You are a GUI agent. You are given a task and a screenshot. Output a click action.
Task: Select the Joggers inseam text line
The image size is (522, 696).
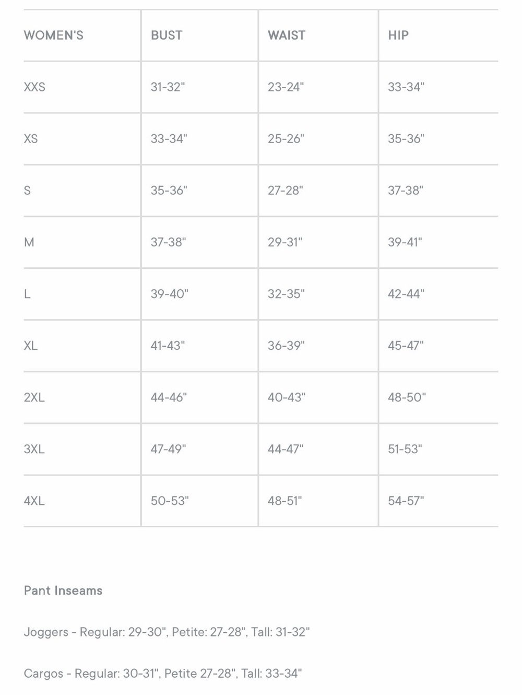[x=167, y=632]
